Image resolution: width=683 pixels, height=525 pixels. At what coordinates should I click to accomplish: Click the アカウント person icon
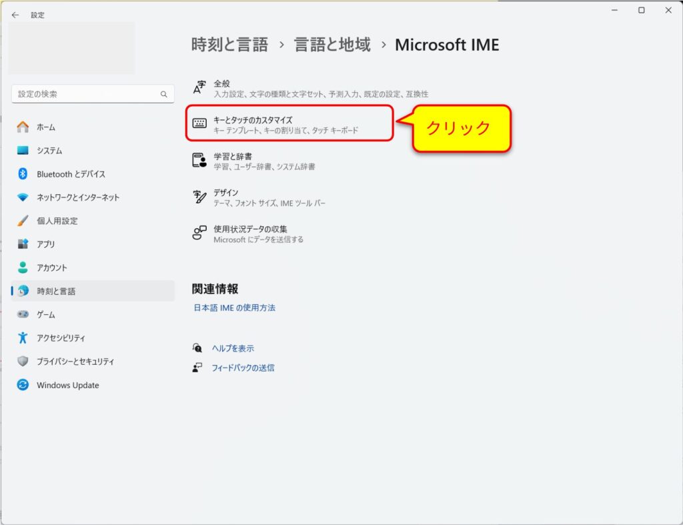23,268
